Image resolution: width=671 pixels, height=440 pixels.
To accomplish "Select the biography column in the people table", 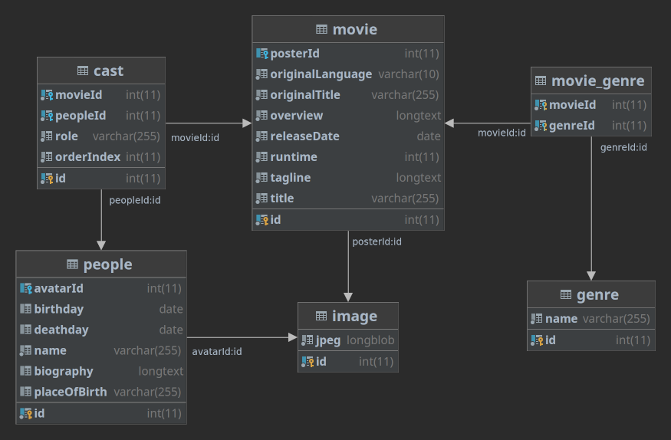I will (101, 371).
